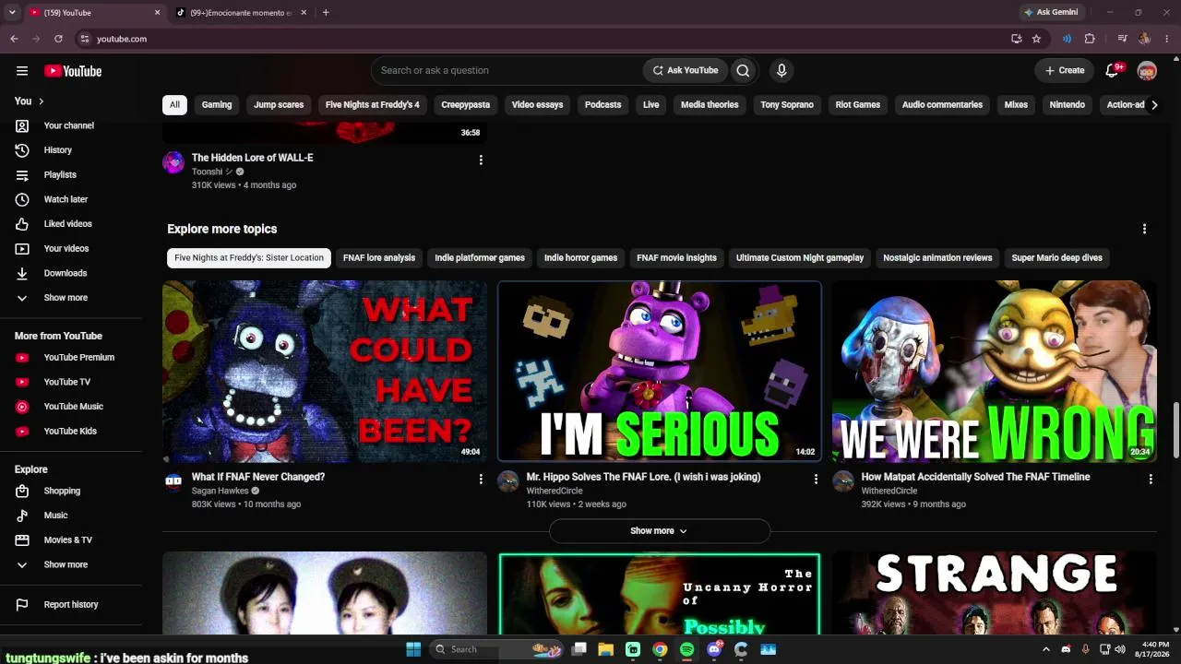Open File Explorer from the taskbar

coord(605,649)
